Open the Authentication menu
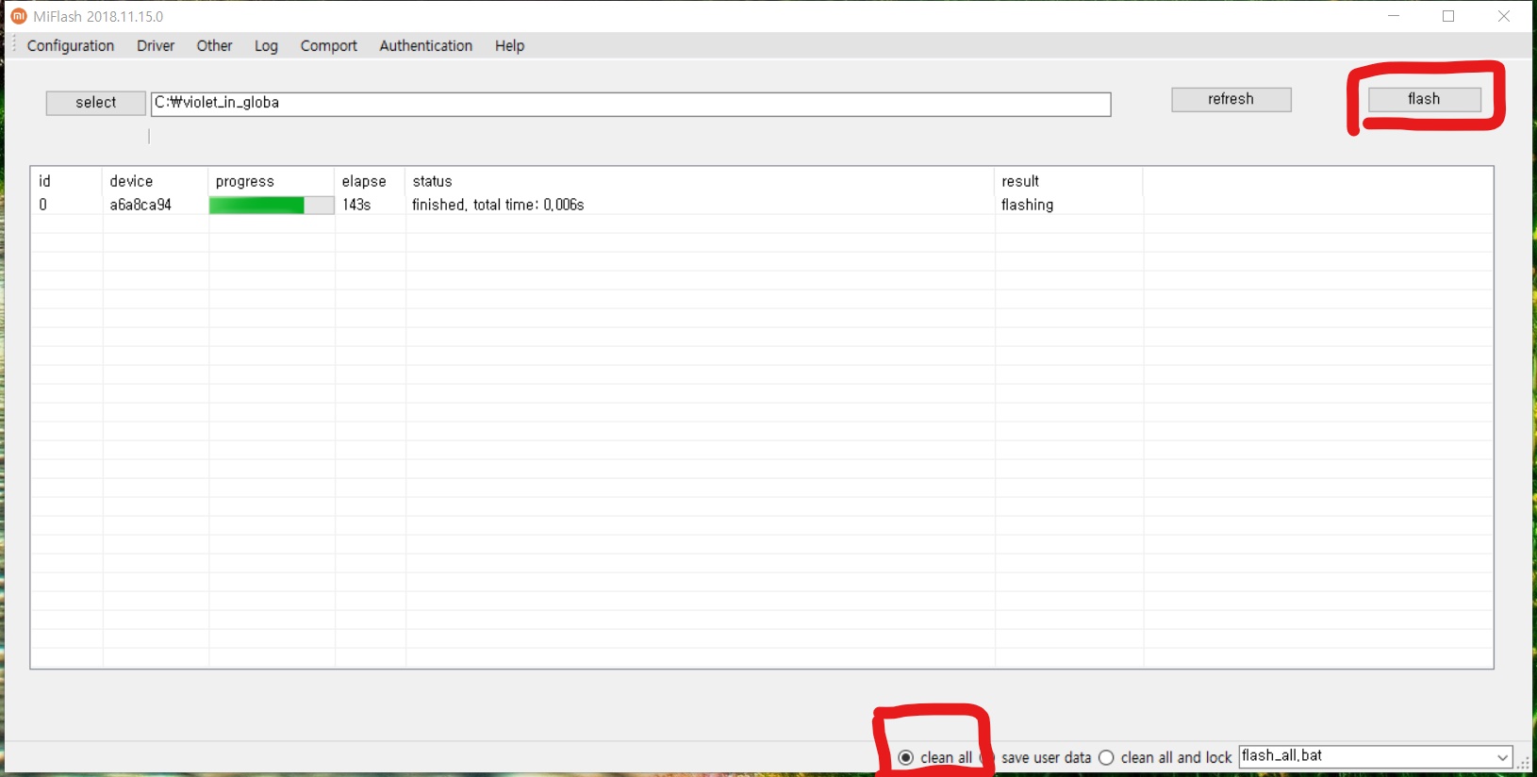 pyautogui.click(x=425, y=45)
